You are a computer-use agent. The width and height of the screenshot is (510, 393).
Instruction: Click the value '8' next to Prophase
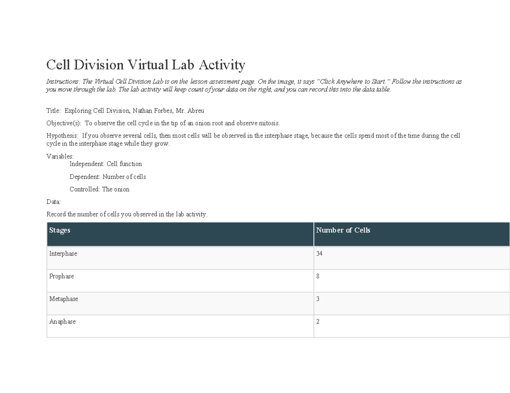(317, 276)
